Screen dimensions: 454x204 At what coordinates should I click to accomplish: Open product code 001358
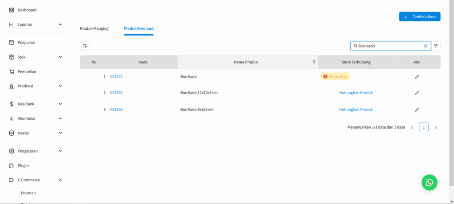[x=117, y=110]
